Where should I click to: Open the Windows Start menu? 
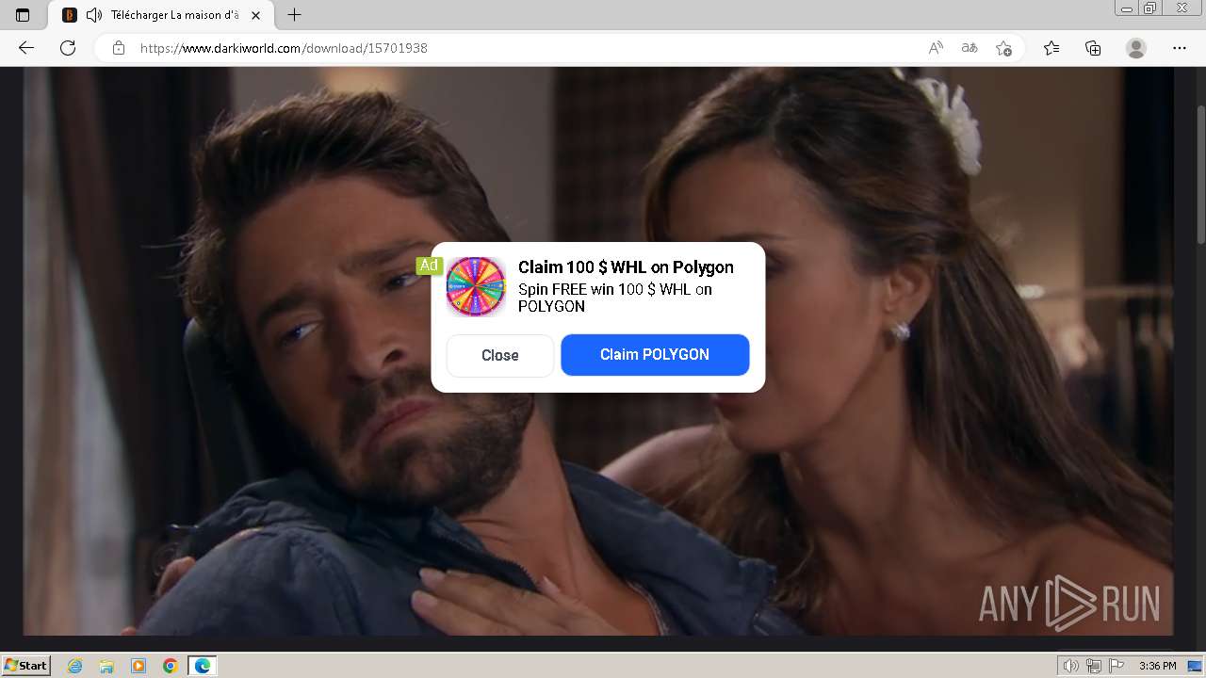click(26, 666)
